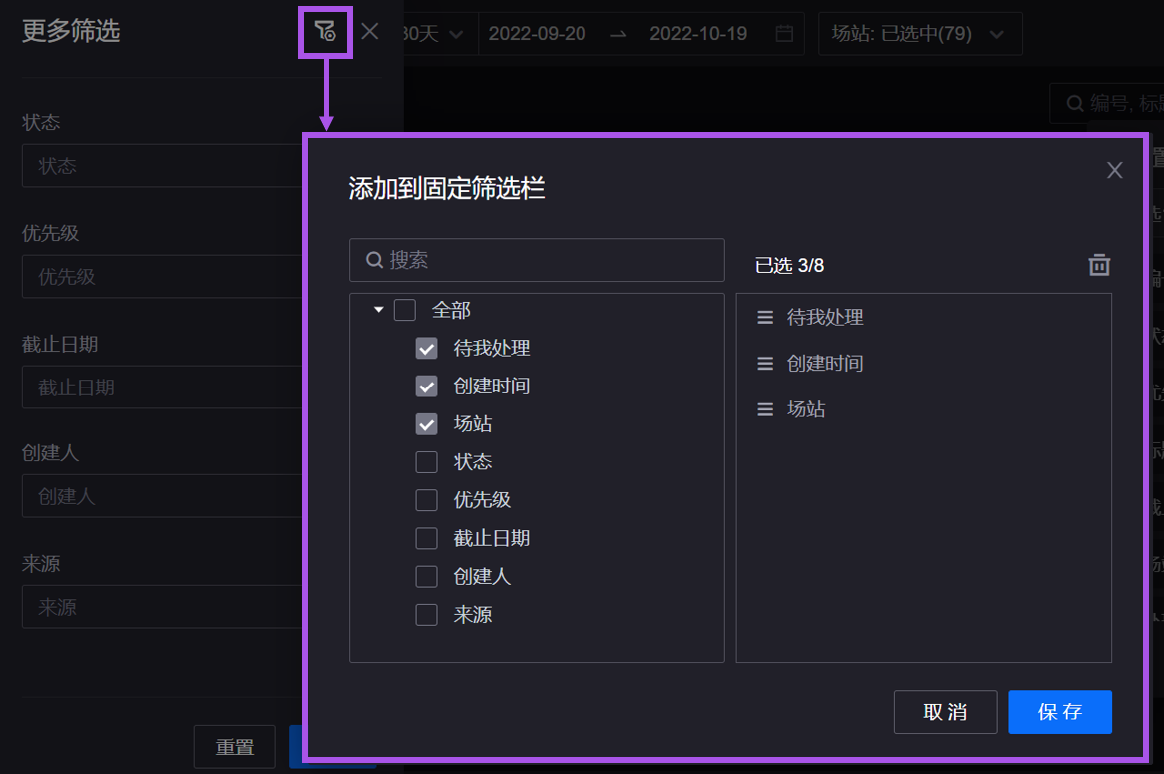Enable the 状态 checkbox
Screen dimensions: 1164x774
pyautogui.click(x=427, y=462)
